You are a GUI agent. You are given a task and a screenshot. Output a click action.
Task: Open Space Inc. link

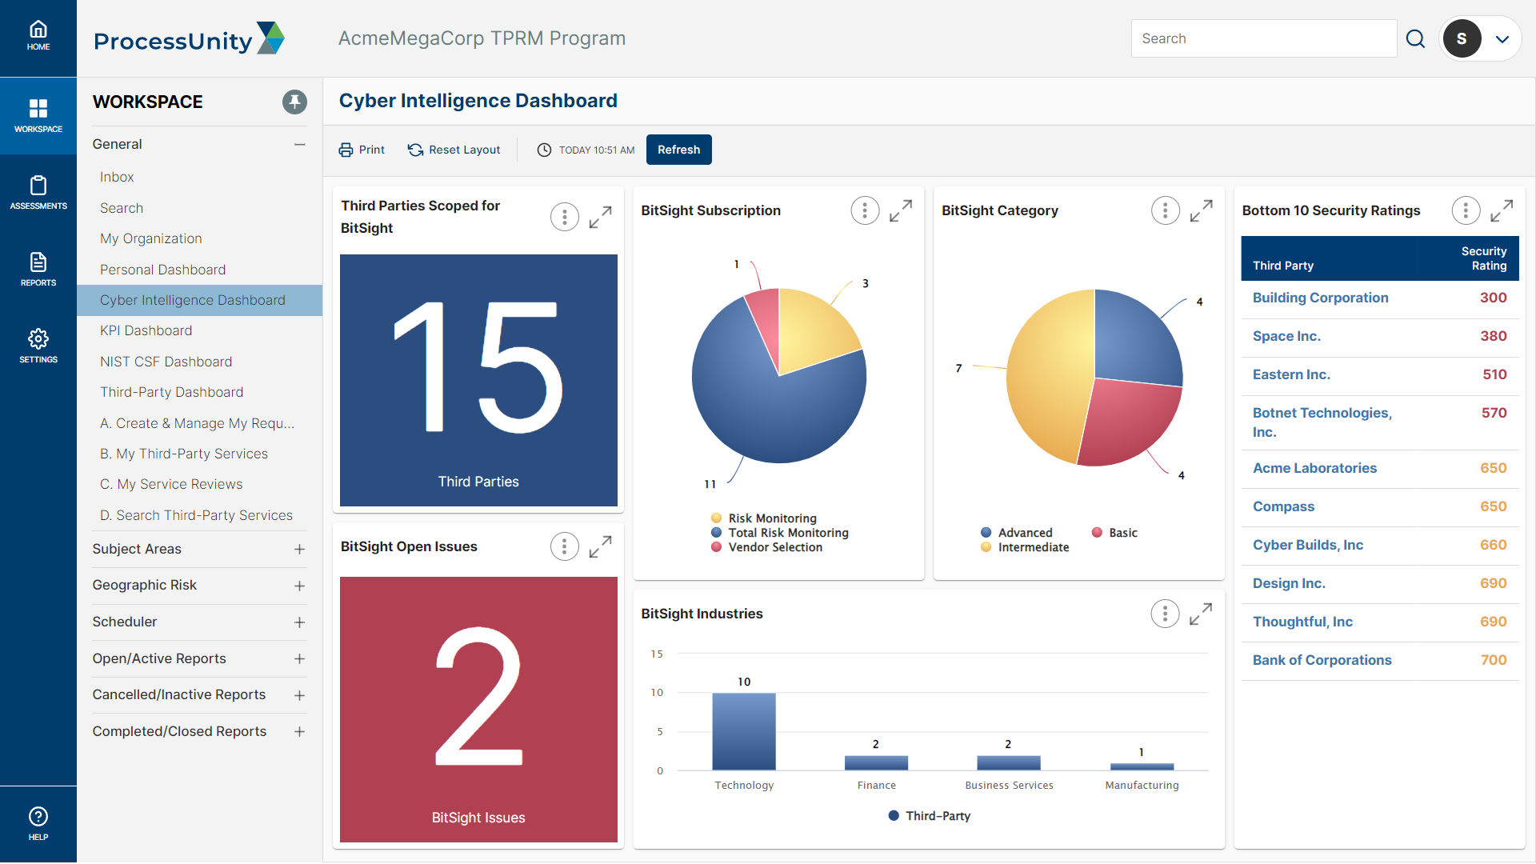(1286, 336)
